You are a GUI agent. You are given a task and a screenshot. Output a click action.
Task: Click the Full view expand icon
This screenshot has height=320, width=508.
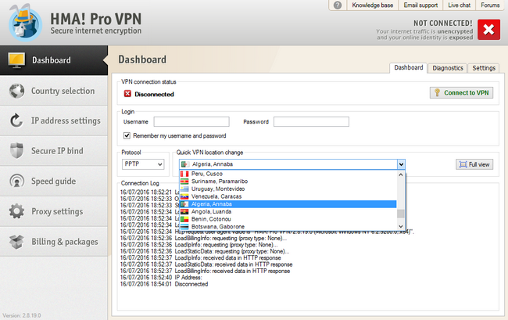pos(463,164)
